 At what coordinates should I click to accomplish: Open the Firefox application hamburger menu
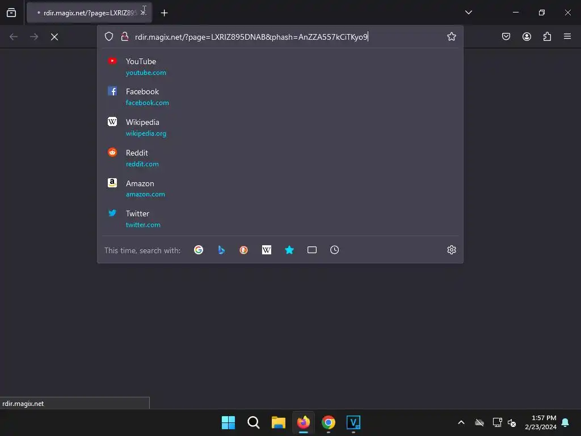pos(567,36)
